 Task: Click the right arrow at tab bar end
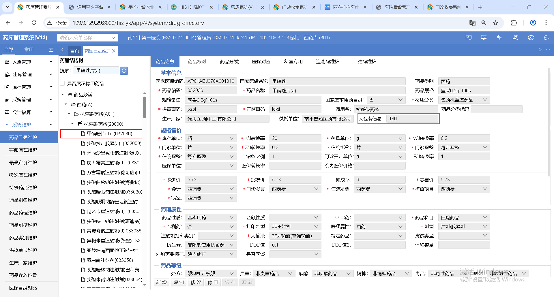coord(540,50)
